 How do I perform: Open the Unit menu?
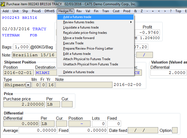click(16, 11)
